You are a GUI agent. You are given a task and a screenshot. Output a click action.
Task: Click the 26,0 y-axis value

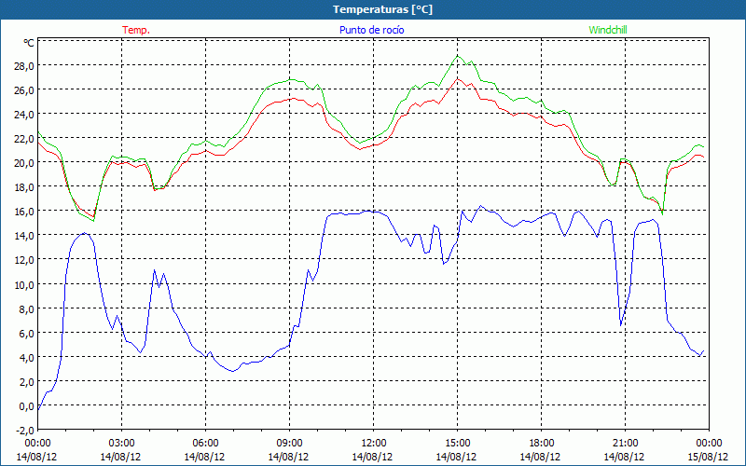pos(24,89)
